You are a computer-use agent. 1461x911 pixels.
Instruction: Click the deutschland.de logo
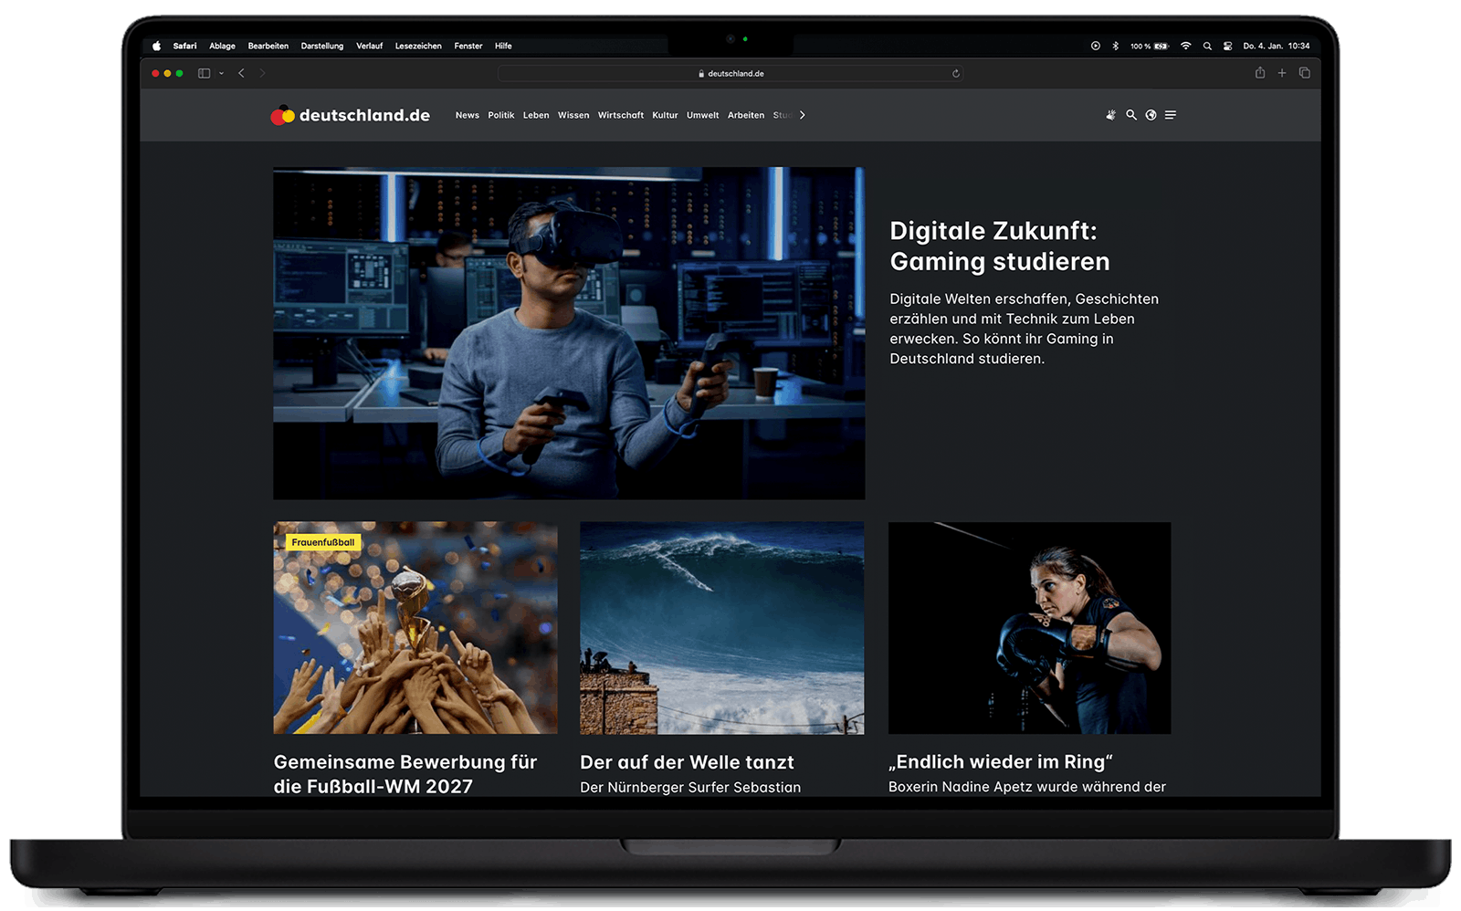[351, 115]
